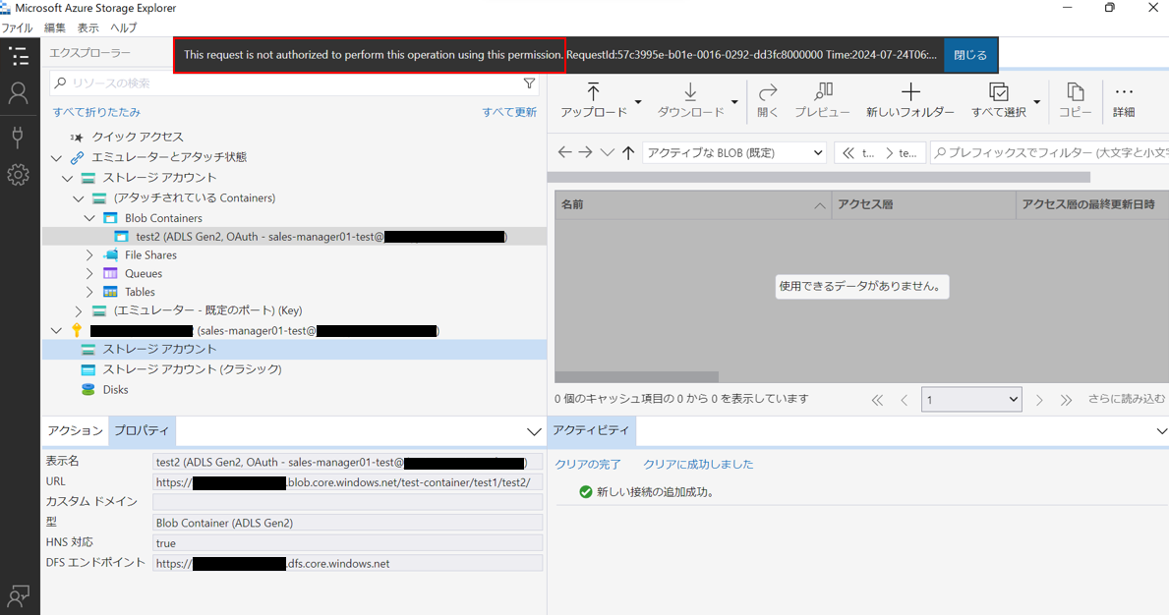Viewport: 1169px width, 615px height.
Task: Click the さらに読み込む link
Action: tap(1126, 399)
